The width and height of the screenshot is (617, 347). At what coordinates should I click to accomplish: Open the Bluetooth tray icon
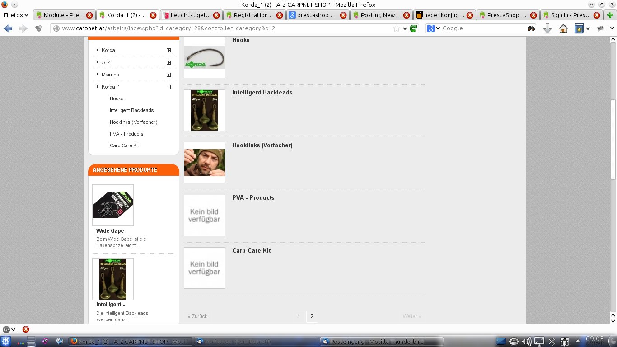[552, 342]
